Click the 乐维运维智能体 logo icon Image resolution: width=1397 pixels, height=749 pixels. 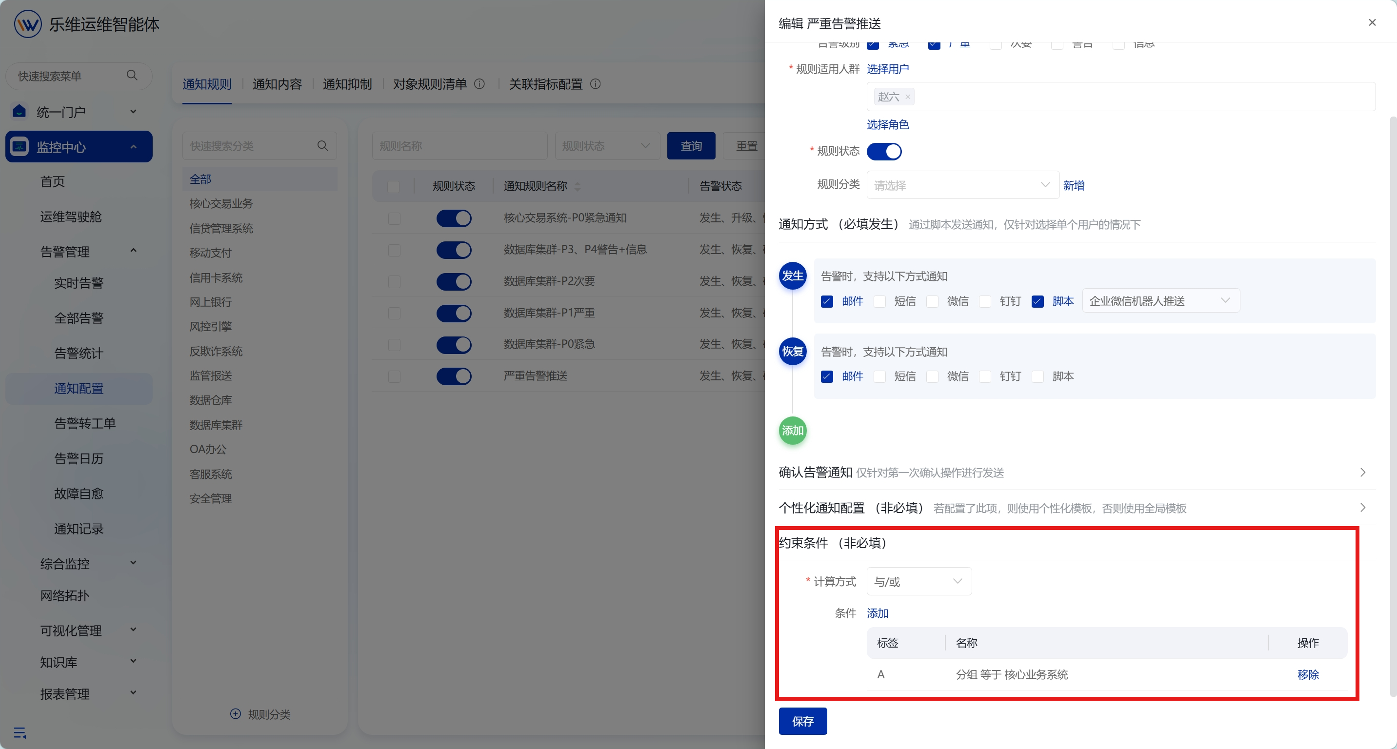[x=28, y=24]
